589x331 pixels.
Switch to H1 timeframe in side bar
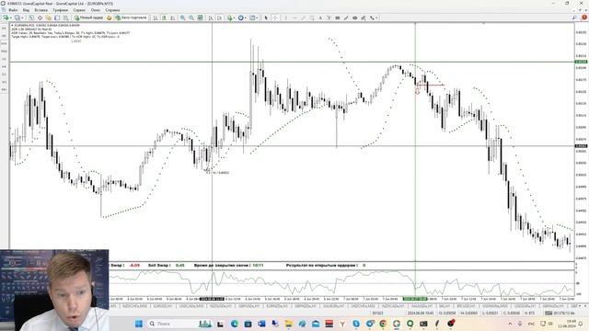4,59
